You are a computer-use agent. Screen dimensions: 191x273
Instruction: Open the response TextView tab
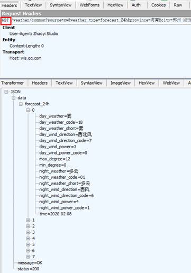pyautogui.click(x=64, y=83)
